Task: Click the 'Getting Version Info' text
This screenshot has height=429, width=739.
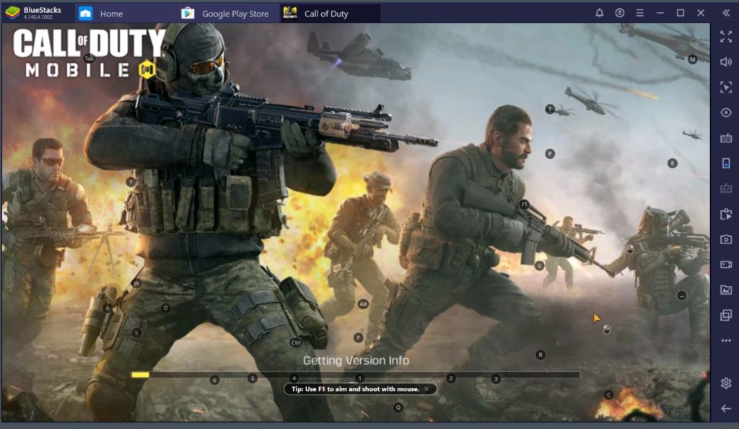Action: [356, 360]
